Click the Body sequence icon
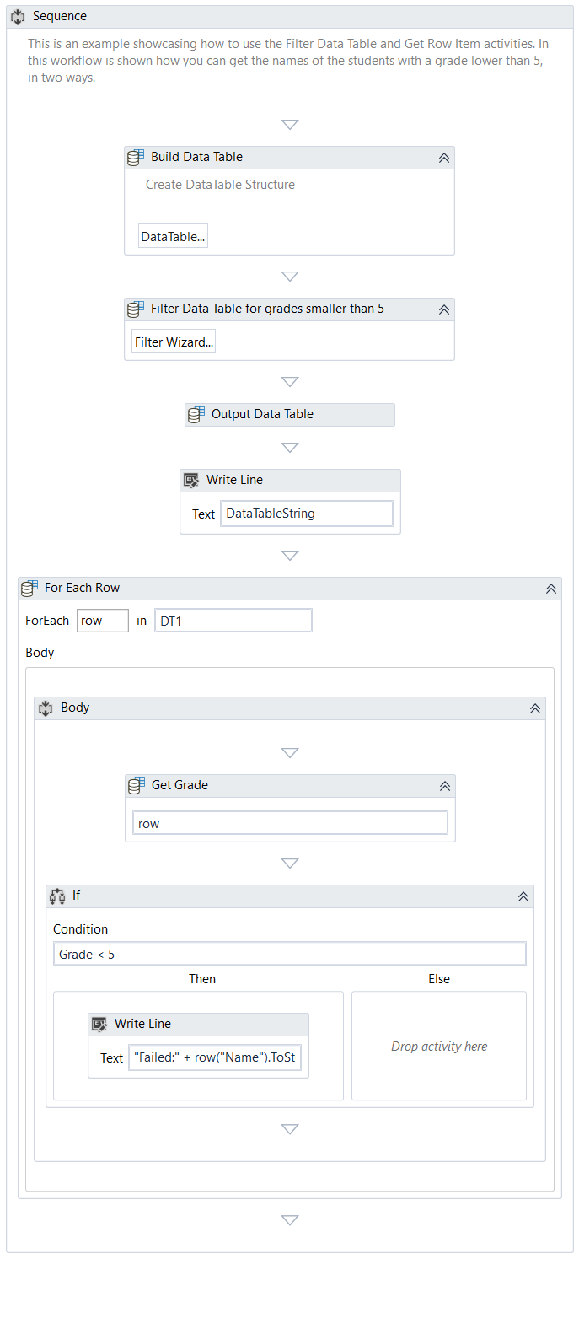 (46, 708)
